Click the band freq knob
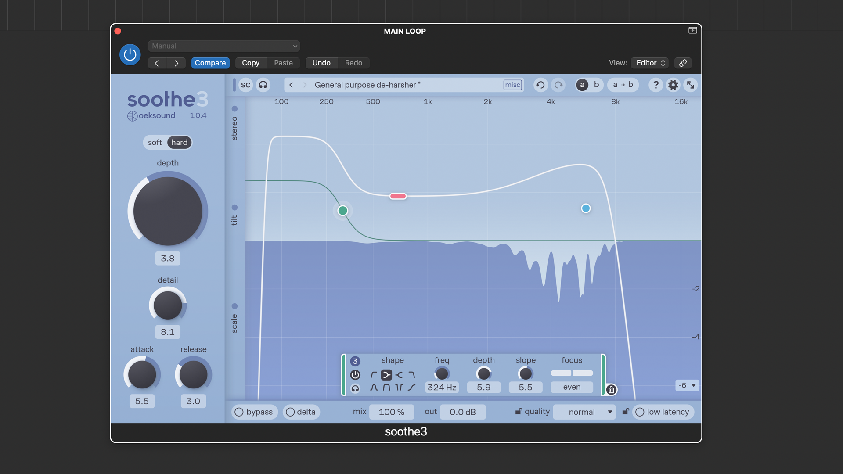 pos(442,373)
